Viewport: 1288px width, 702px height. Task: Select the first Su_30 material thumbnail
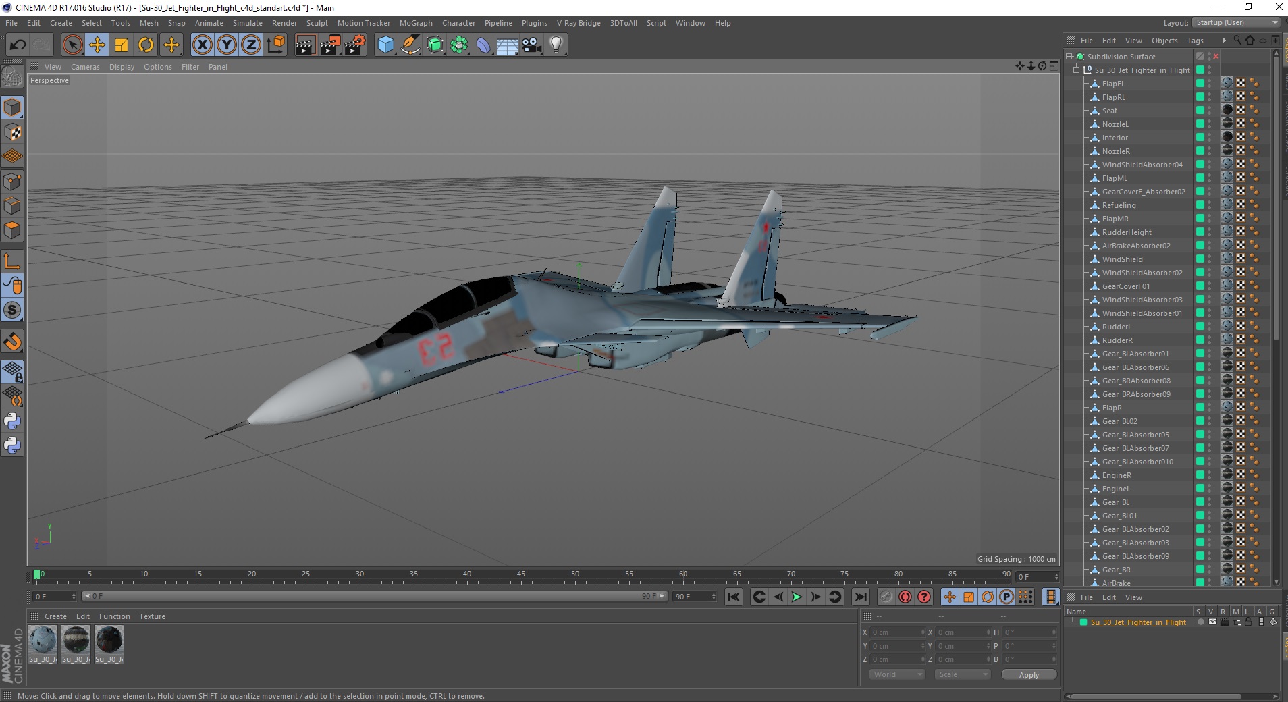[43, 645]
